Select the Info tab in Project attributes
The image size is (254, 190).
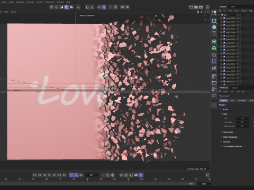[x=232, y=100]
